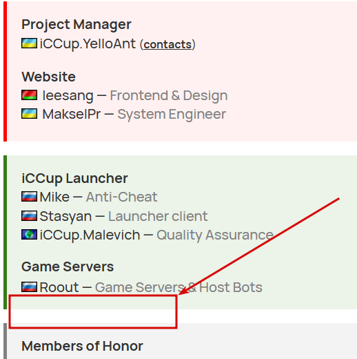Click the Ukraine flag next to MakselPr
The width and height of the screenshot is (357, 359).
(29, 114)
